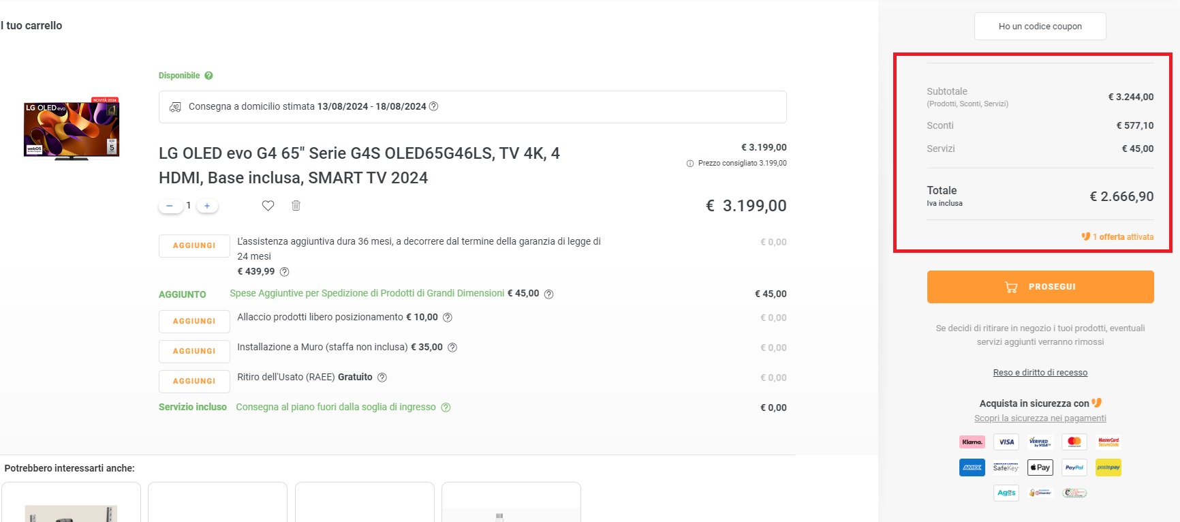1180x522 pixels.
Task: Open help for large product shipping fee
Action: pyautogui.click(x=548, y=294)
